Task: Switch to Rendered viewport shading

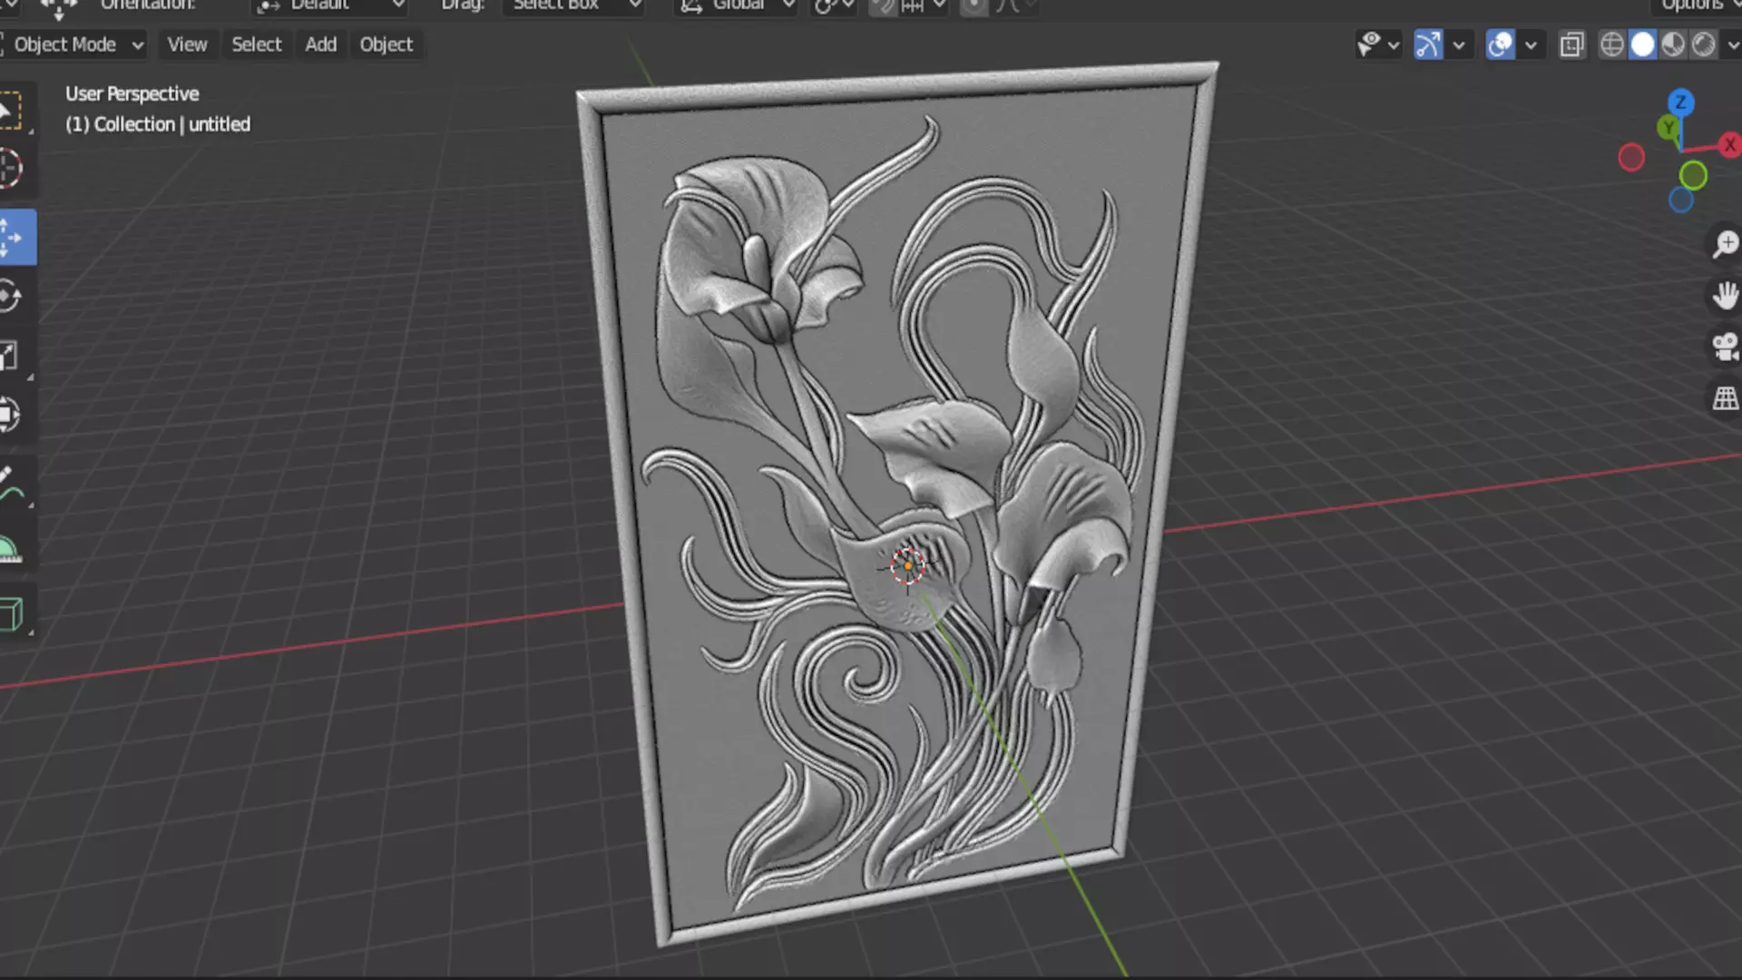Action: click(1704, 44)
